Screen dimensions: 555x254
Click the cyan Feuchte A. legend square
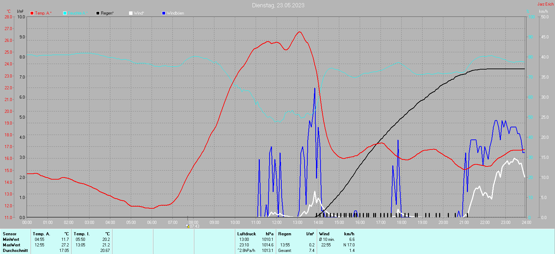[x=65, y=13]
